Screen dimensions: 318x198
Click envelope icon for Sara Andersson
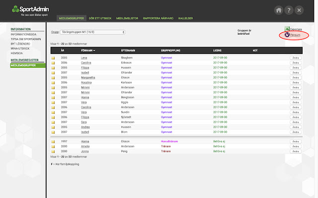click(53, 122)
